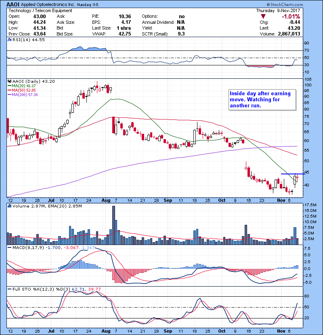The image size is (323, 335).
Task: Click the EPS value 4.17
Action: pyautogui.click(x=126, y=22)
